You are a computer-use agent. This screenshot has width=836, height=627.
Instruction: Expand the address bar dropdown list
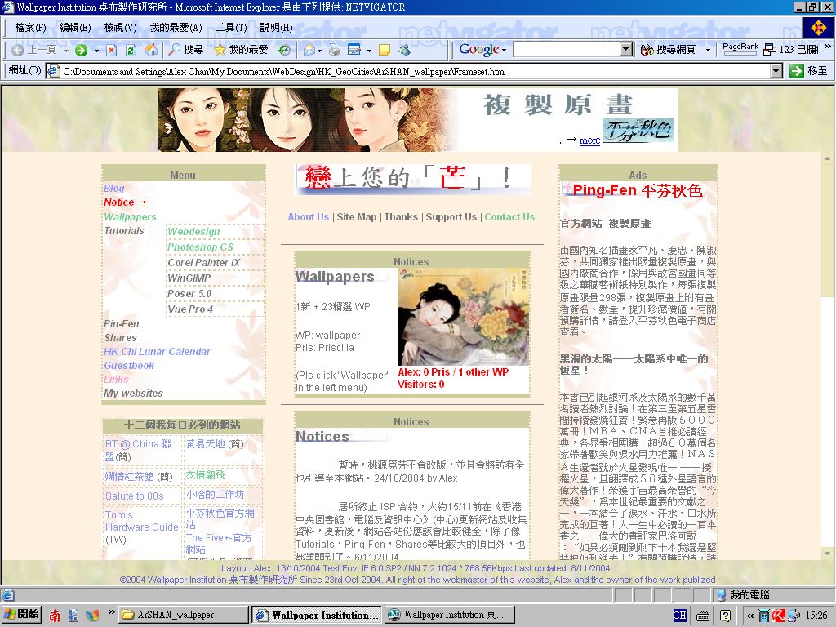tap(777, 71)
